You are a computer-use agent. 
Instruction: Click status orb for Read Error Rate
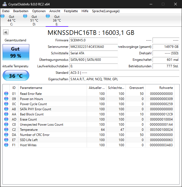pos(6,93)
